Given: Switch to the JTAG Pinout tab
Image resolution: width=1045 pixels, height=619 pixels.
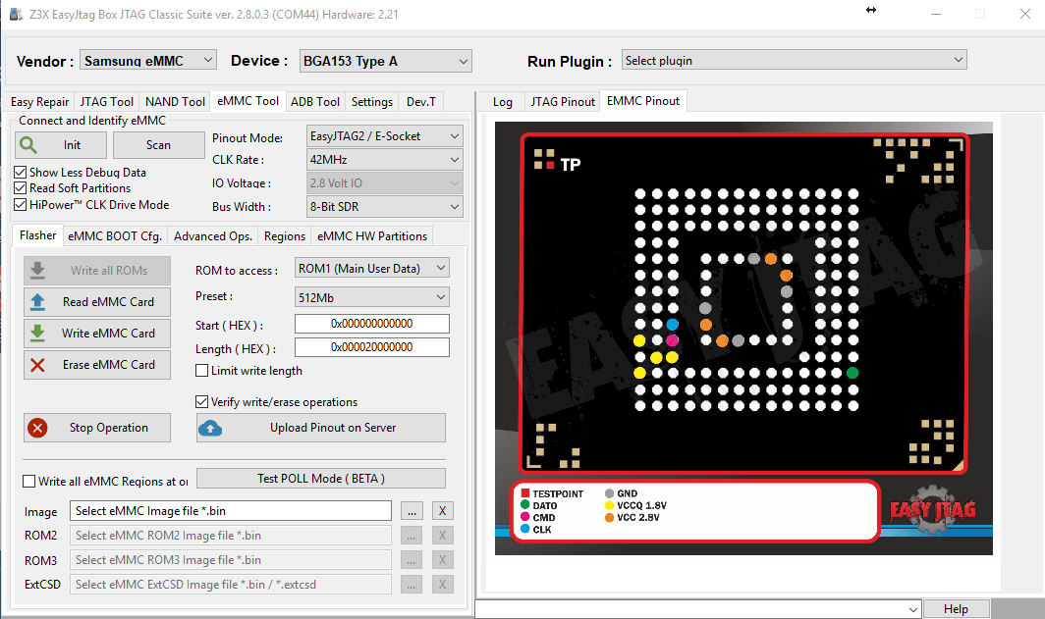Looking at the screenshot, I should tap(563, 101).
